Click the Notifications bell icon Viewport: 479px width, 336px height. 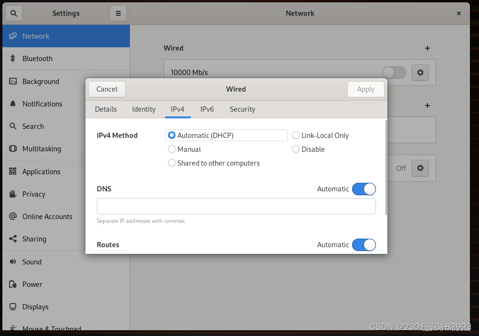(x=13, y=104)
